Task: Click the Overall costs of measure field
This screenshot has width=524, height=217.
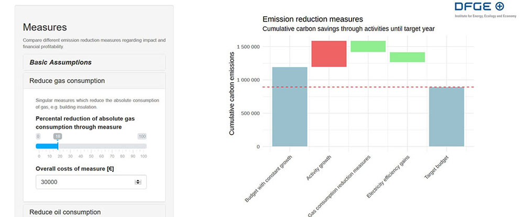Action: [84, 182]
